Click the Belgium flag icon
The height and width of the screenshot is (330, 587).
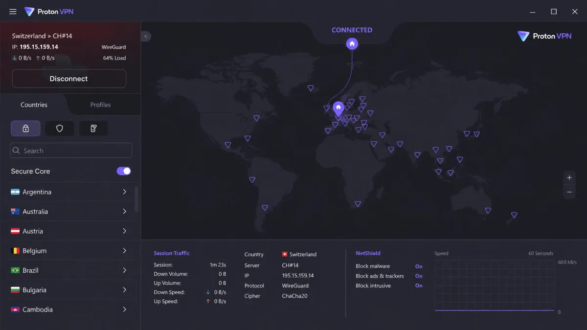click(x=15, y=251)
